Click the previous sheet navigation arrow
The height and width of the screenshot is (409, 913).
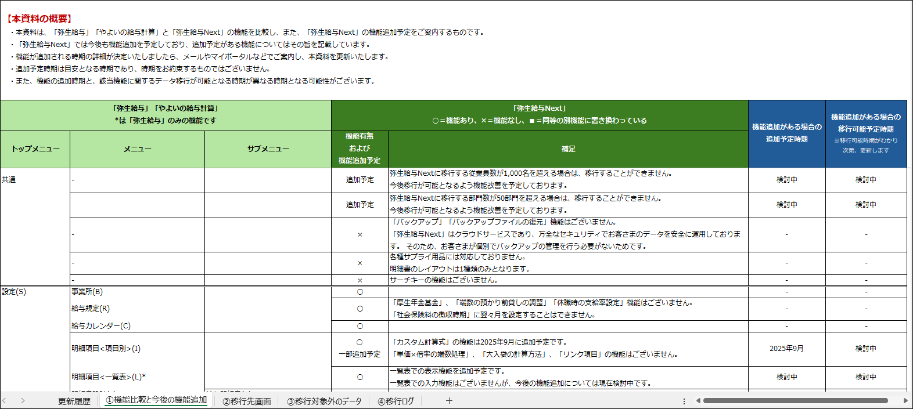point(5,400)
